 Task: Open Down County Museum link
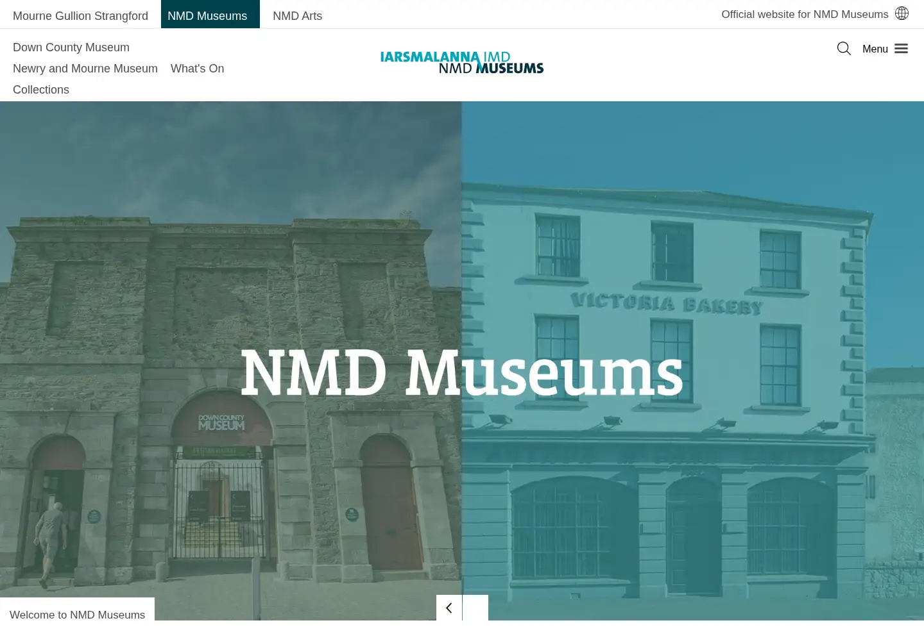[x=71, y=47]
